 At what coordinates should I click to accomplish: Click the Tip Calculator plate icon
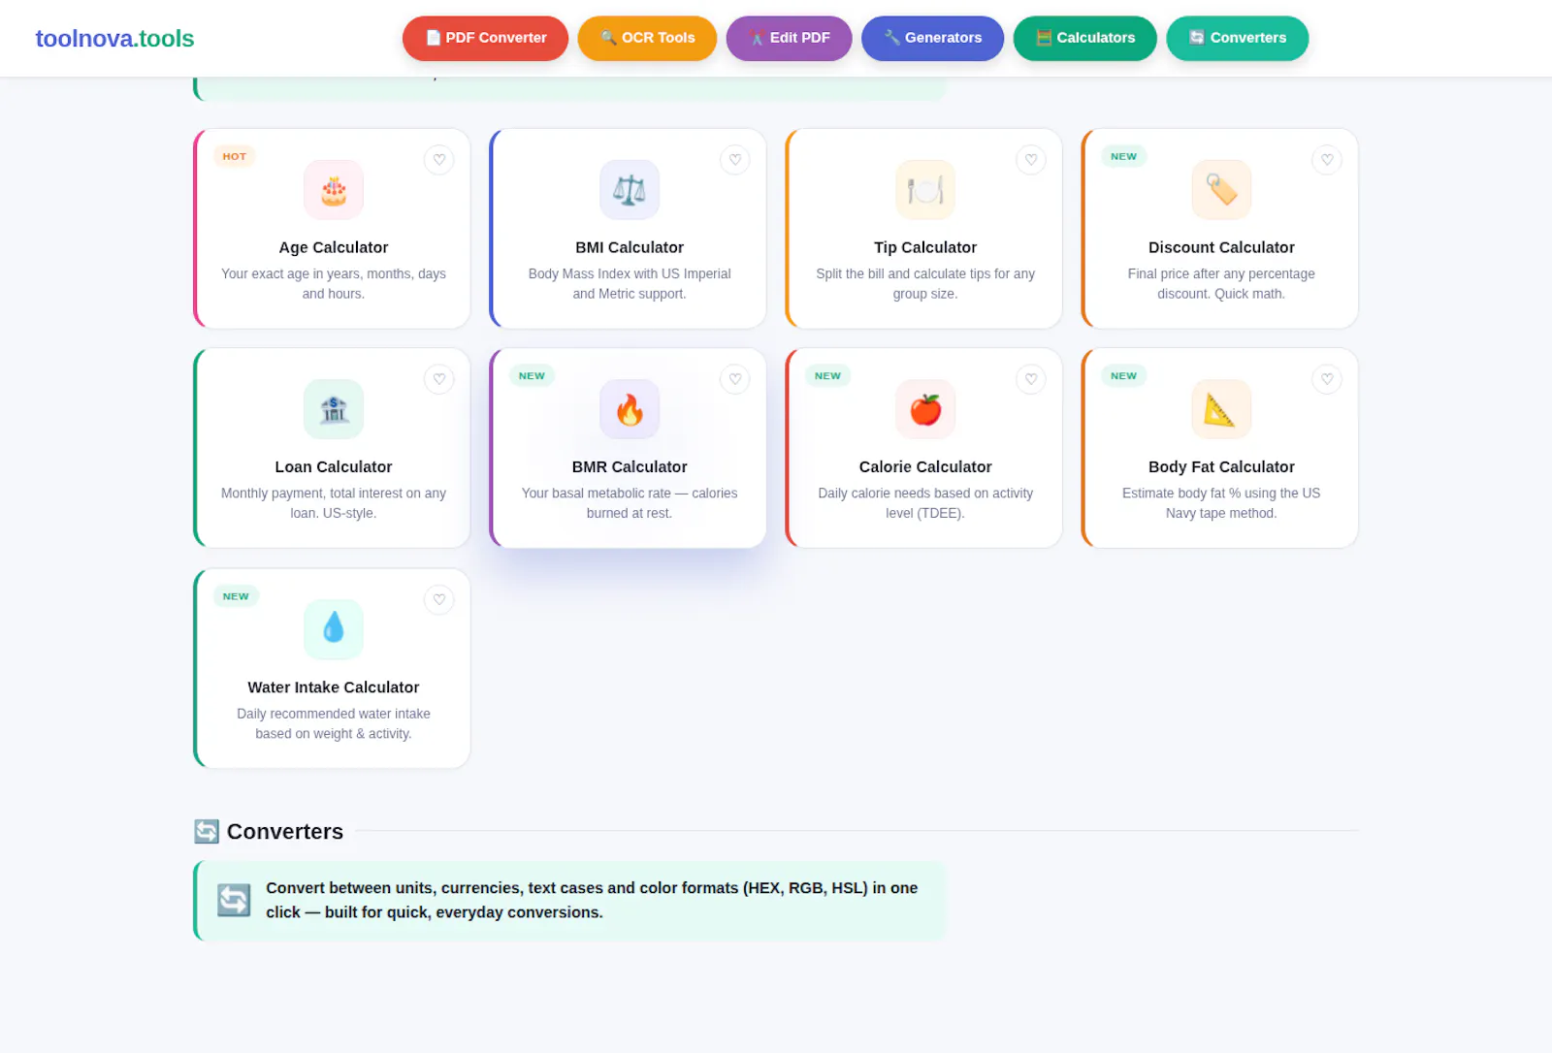pos(925,190)
